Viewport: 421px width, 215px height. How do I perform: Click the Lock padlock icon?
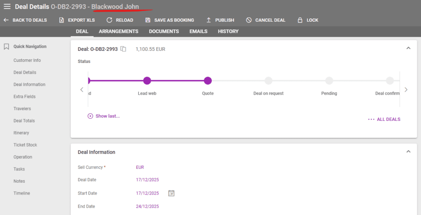pos(300,20)
